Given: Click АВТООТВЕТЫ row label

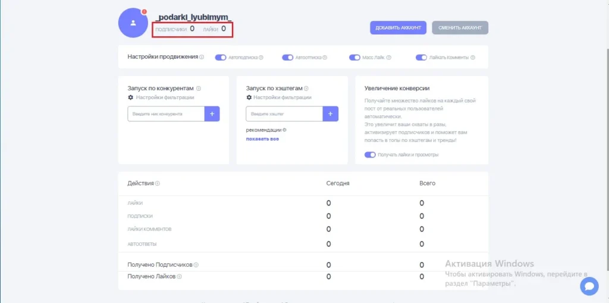Looking at the screenshot, I should [142, 244].
